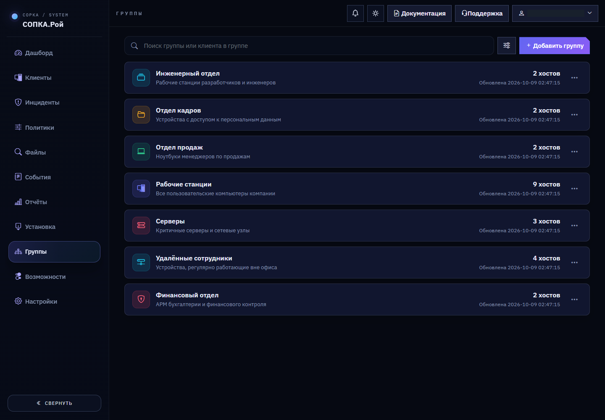Open more options for Удалённые сотрудники
This screenshot has height=420, width=605.
tap(574, 262)
